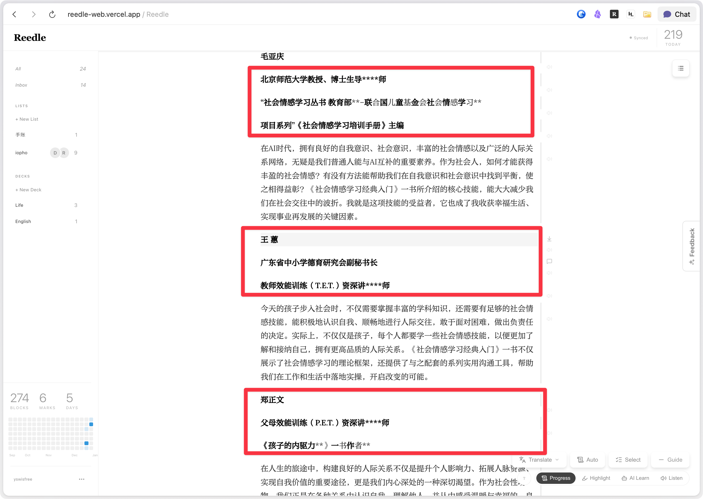Expand the Translate dropdown

point(539,460)
